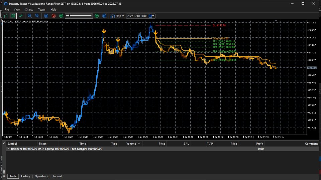Sort trades by Volume column
Screen dimensions: 321x180
pyautogui.click(x=131, y=144)
